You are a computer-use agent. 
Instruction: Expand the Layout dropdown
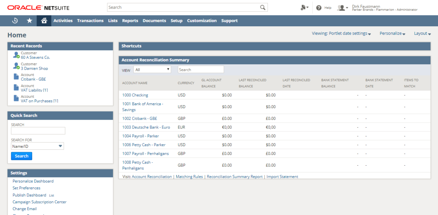pos(422,34)
